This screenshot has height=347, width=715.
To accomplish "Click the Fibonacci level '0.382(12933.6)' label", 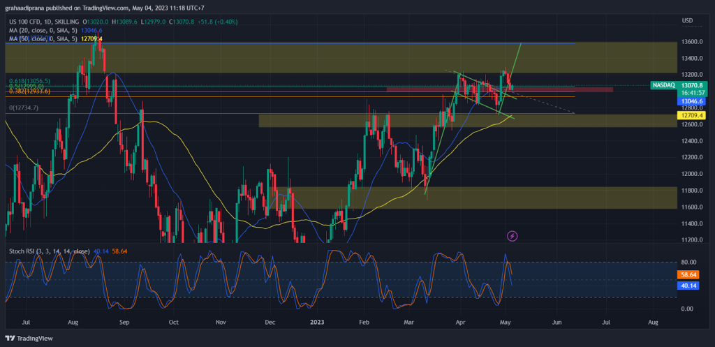I will (x=29, y=91).
